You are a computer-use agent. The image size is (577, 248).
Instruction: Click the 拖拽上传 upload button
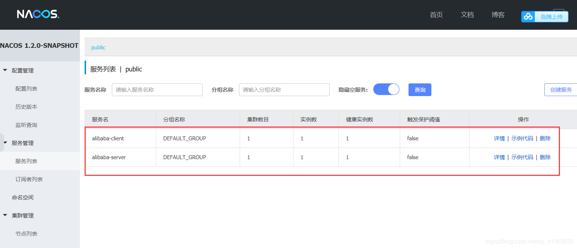551,17
